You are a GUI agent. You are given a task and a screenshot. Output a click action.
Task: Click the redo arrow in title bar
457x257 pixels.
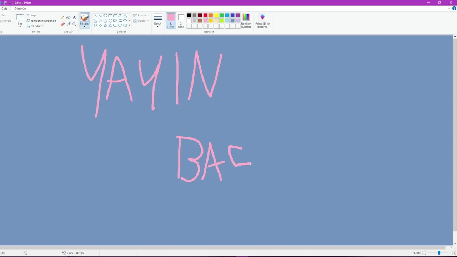click(5, 2)
